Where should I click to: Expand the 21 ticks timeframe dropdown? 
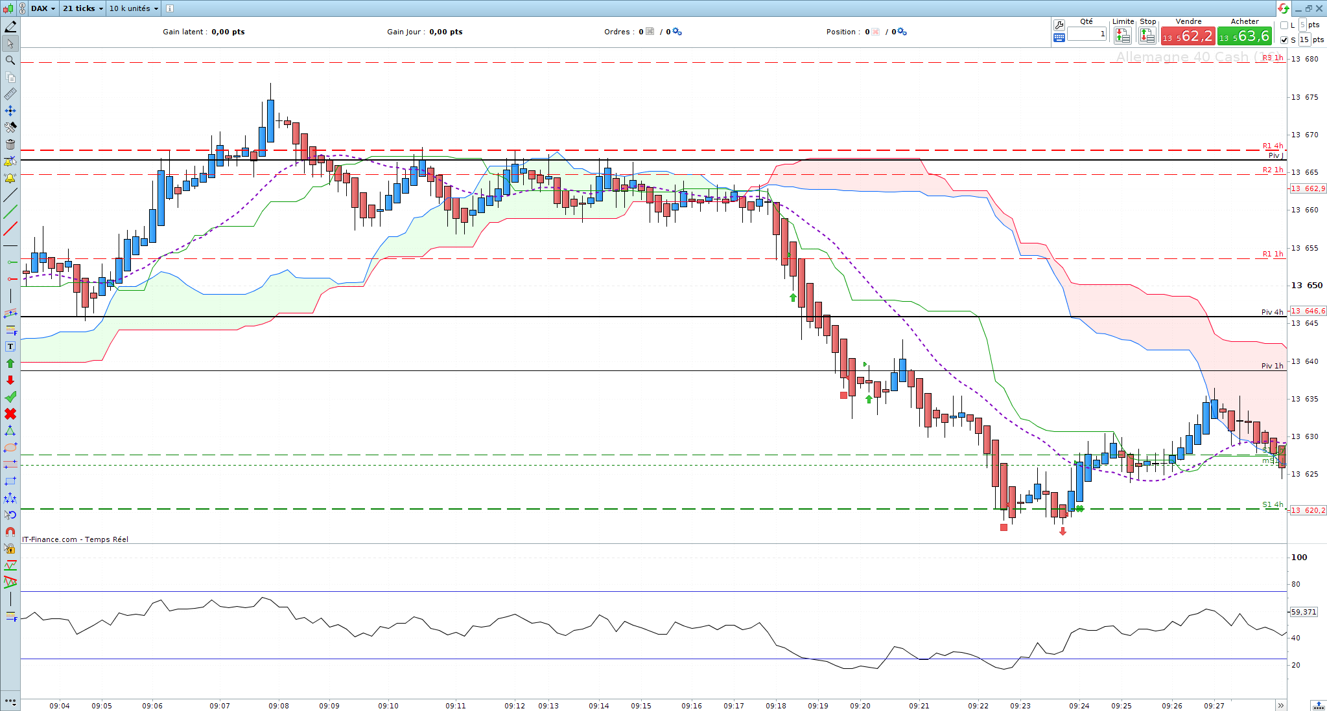83,8
